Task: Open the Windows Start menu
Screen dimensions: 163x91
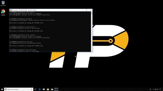Action: (x=2, y=89)
